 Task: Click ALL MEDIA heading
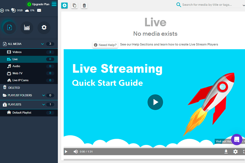point(15,44)
